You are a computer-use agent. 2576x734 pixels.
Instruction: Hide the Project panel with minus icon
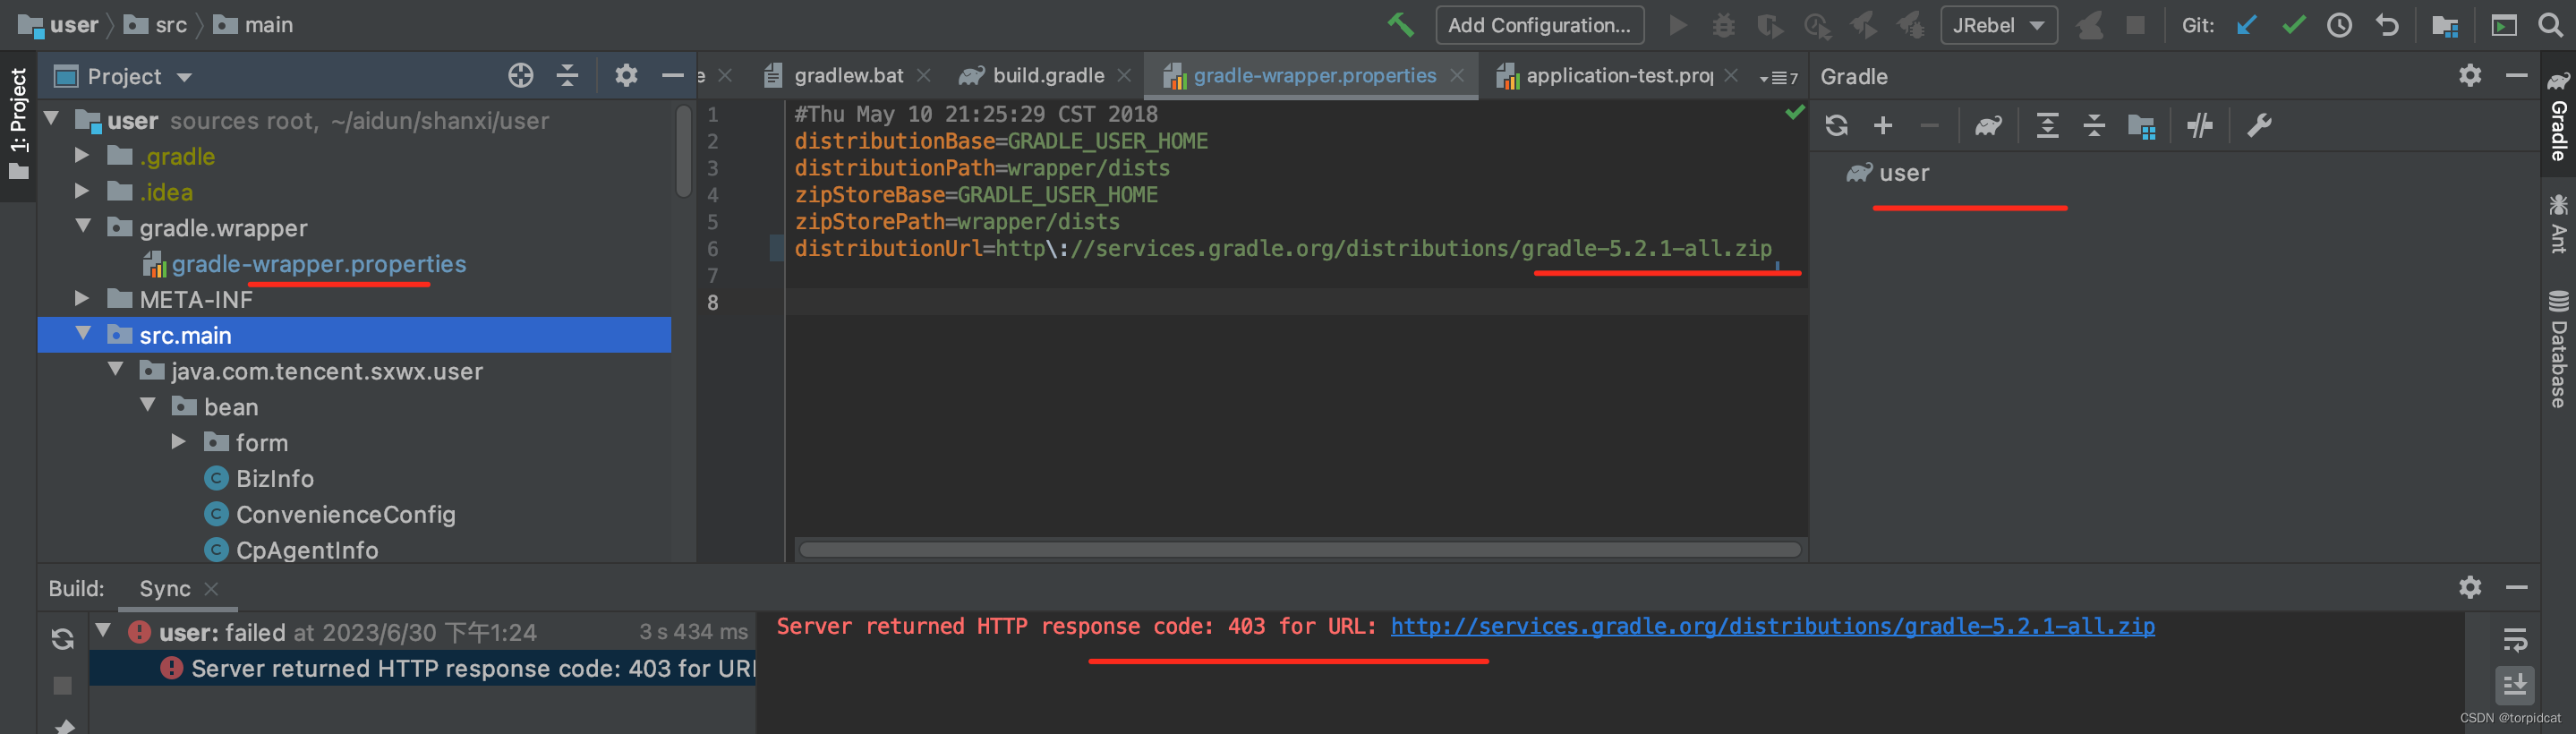tap(672, 75)
